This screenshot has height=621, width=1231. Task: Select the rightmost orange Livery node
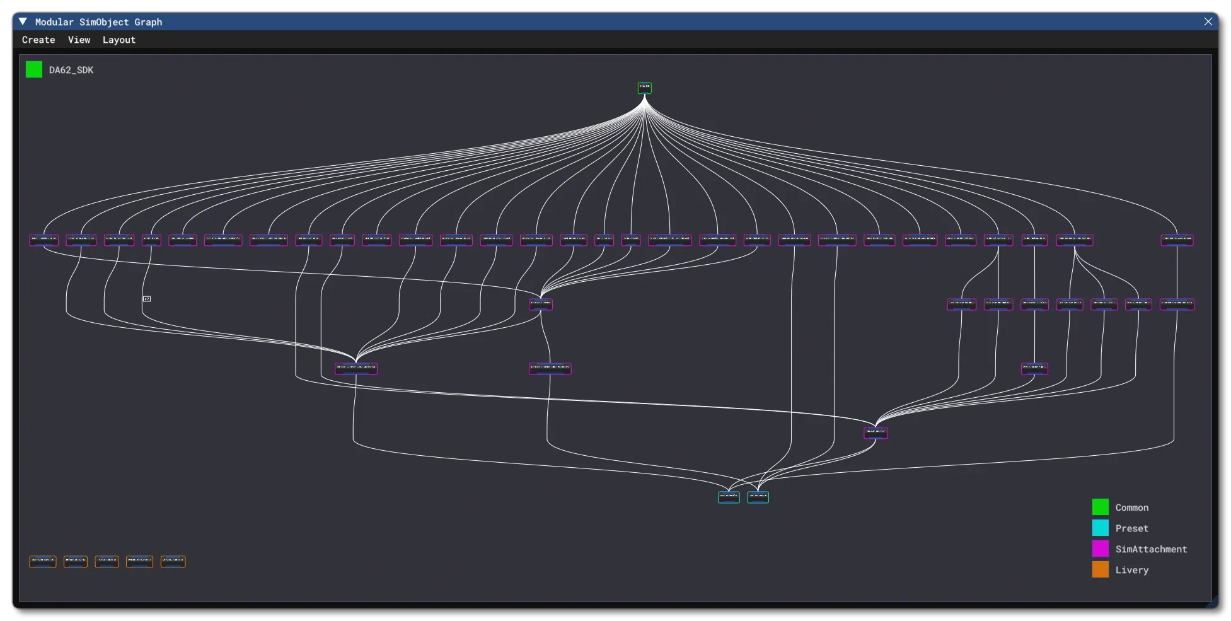(173, 561)
